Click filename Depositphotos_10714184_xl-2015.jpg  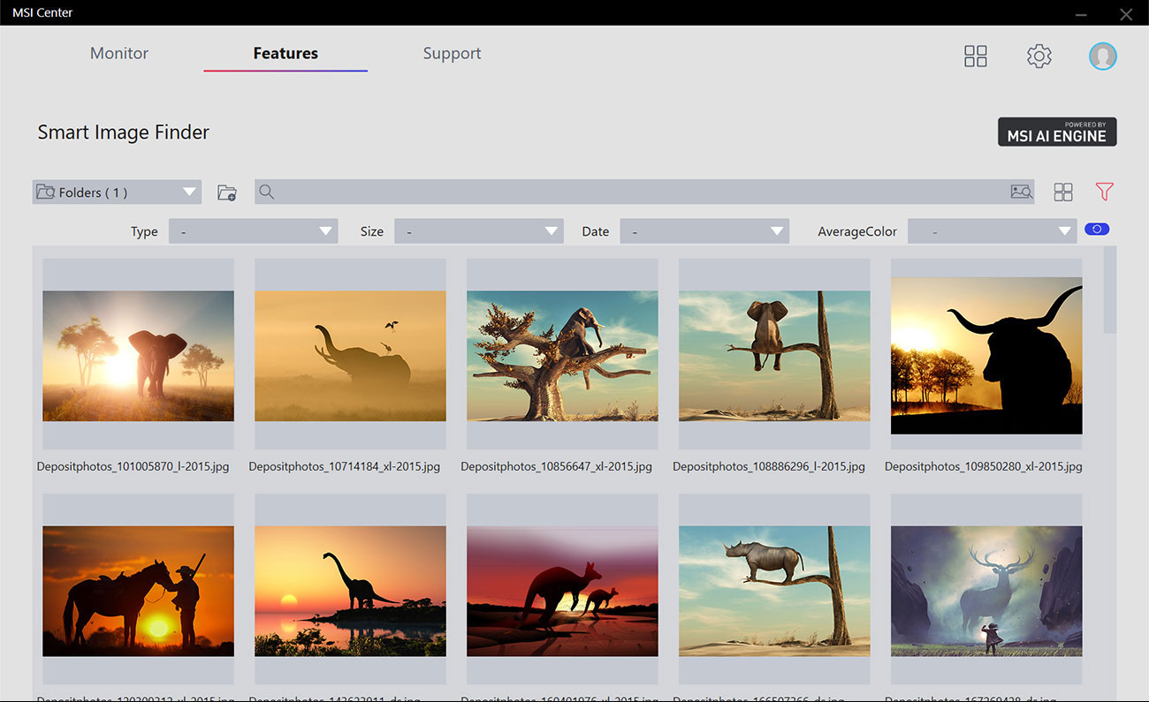(x=345, y=466)
